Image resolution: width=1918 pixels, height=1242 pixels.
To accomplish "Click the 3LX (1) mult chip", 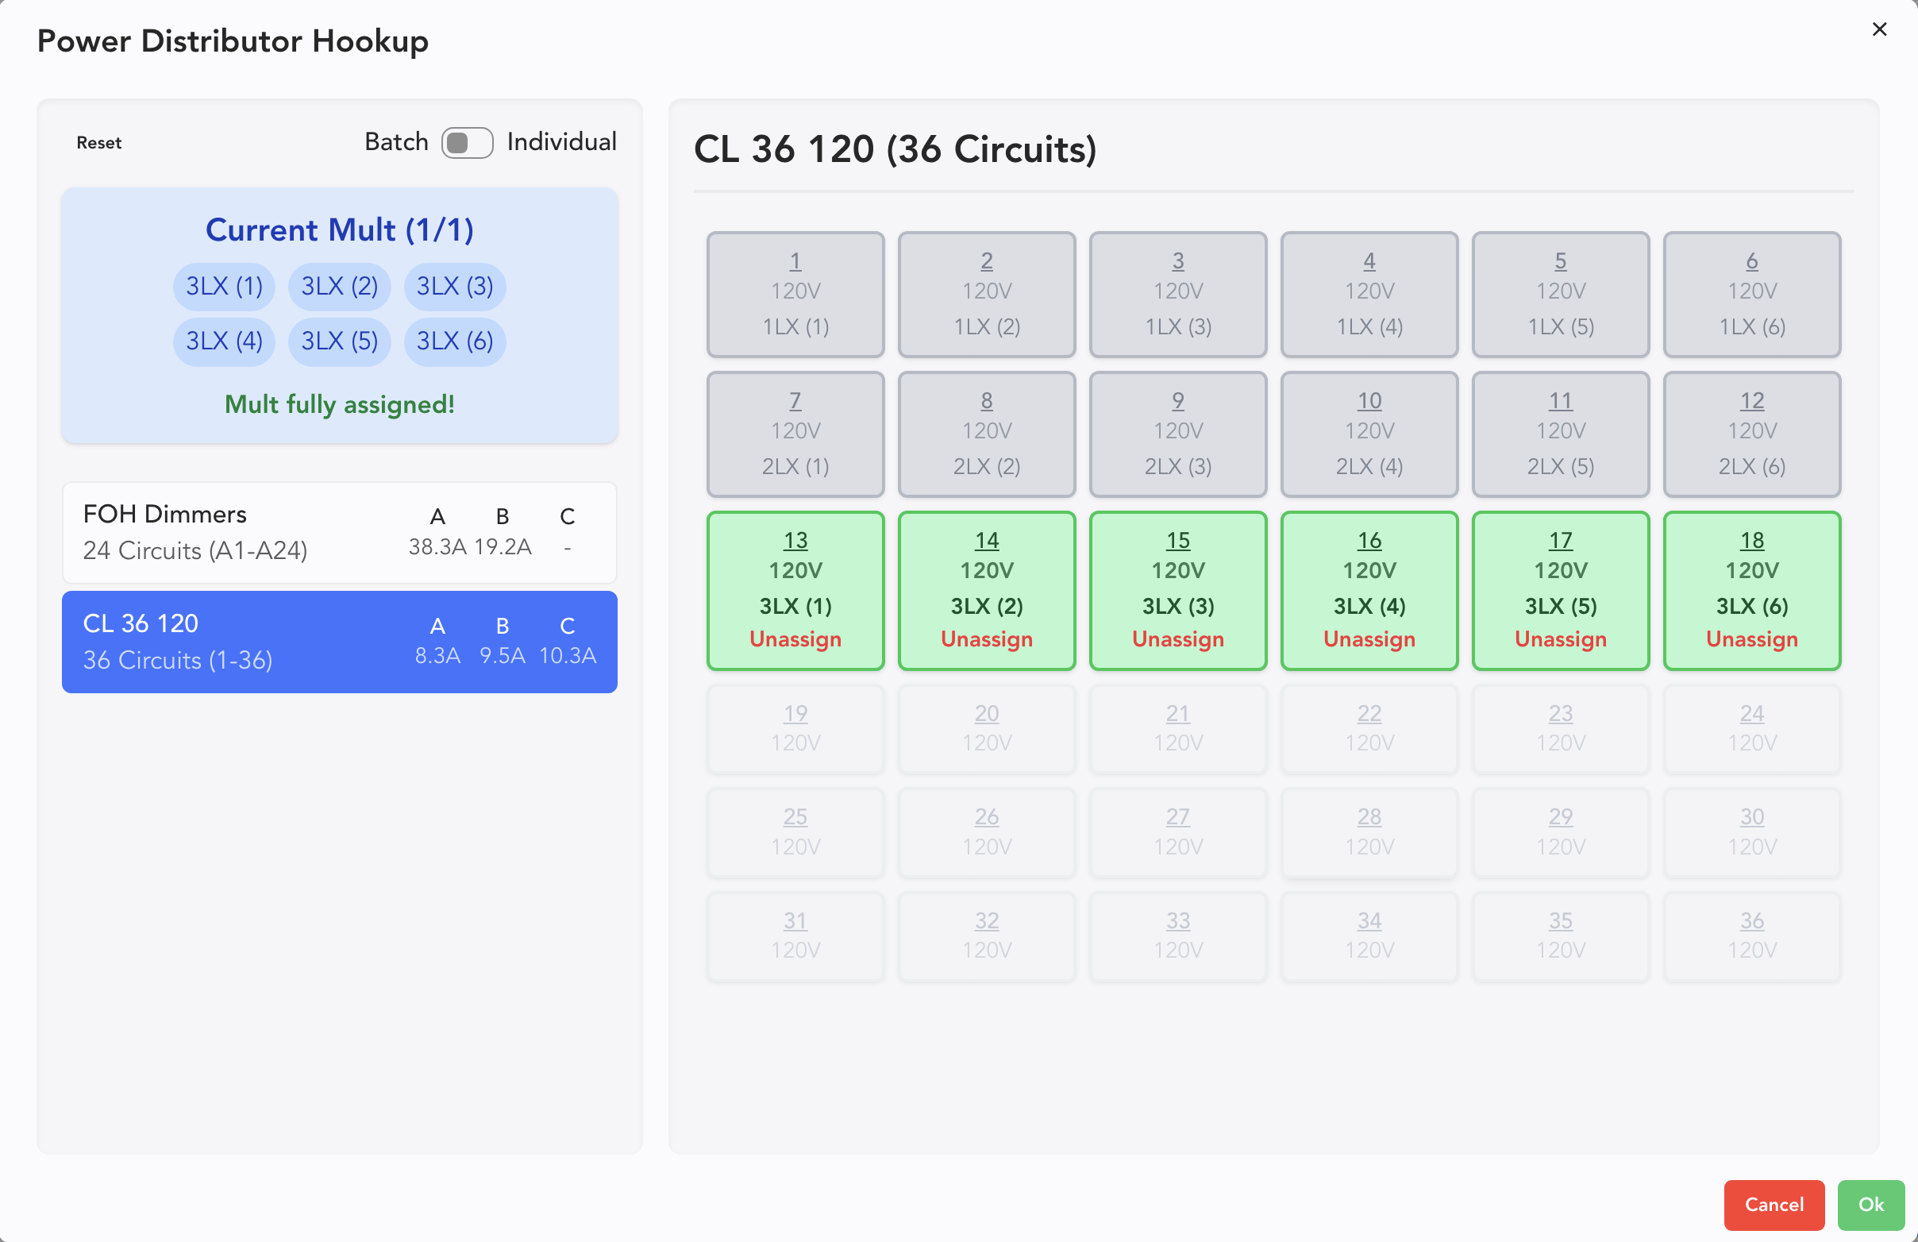I will [x=224, y=286].
